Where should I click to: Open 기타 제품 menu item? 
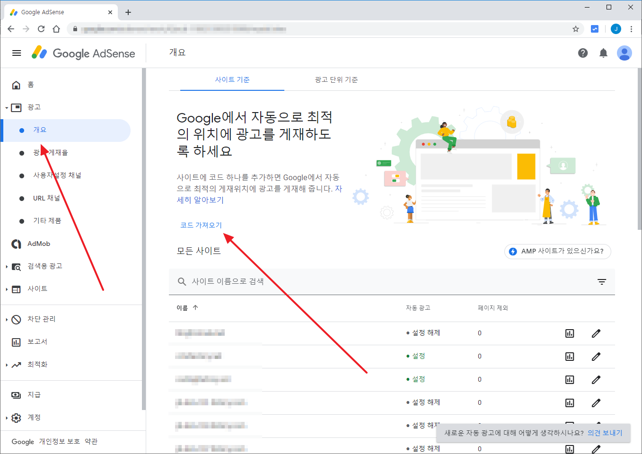(47, 221)
